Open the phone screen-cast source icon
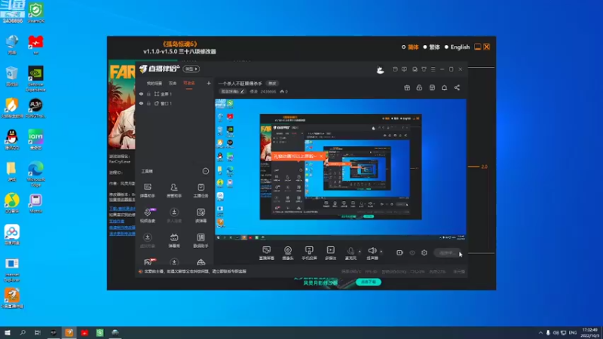 point(309,252)
